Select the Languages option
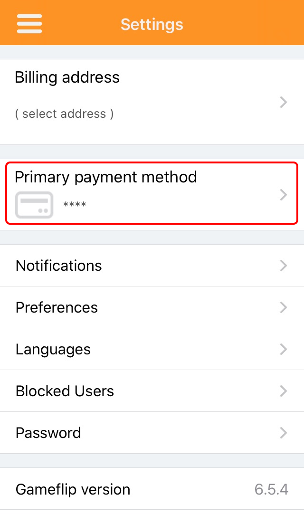 [53, 349]
